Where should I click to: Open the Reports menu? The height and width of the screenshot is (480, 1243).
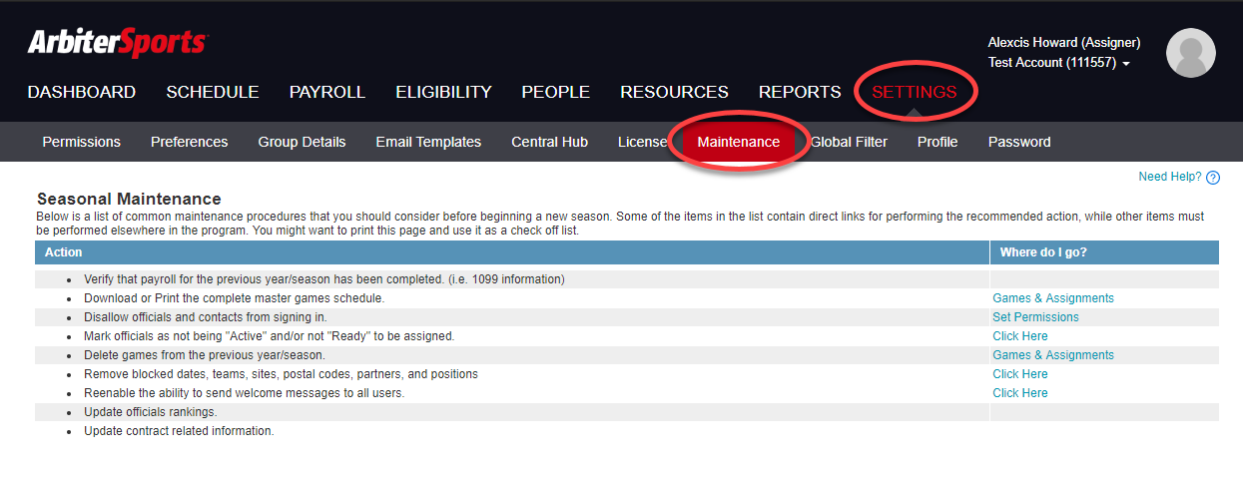(x=800, y=92)
